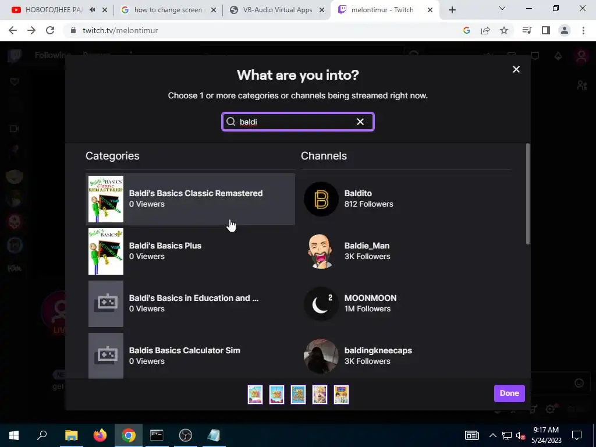The height and width of the screenshot is (447, 596).
Task: Click the Google icon in the address bar
Action: click(x=467, y=30)
